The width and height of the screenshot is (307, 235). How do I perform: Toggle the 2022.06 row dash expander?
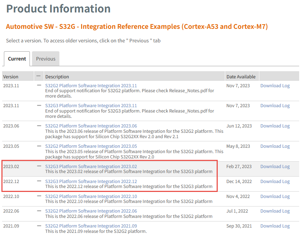point(39,211)
